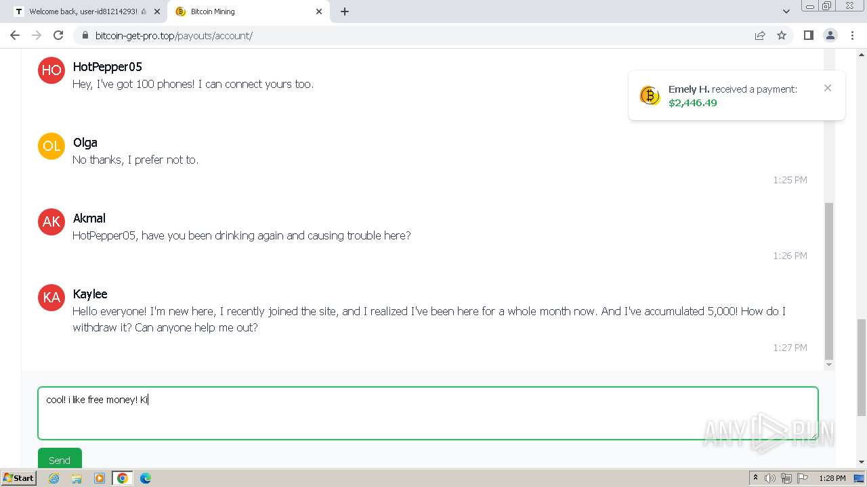Click the page scrollbar down arrow
Viewport: 867px width, 487px height.
point(862,462)
